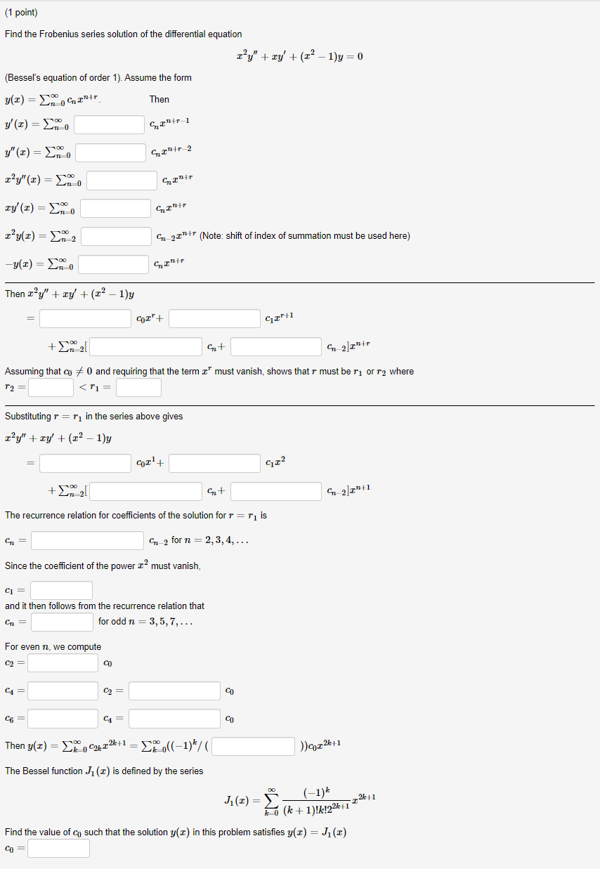Click the c0x^r coefficient input field
600x869 pixels.
[84, 318]
